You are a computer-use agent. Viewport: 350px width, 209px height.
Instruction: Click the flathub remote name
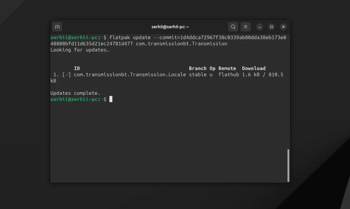click(x=229, y=75)
